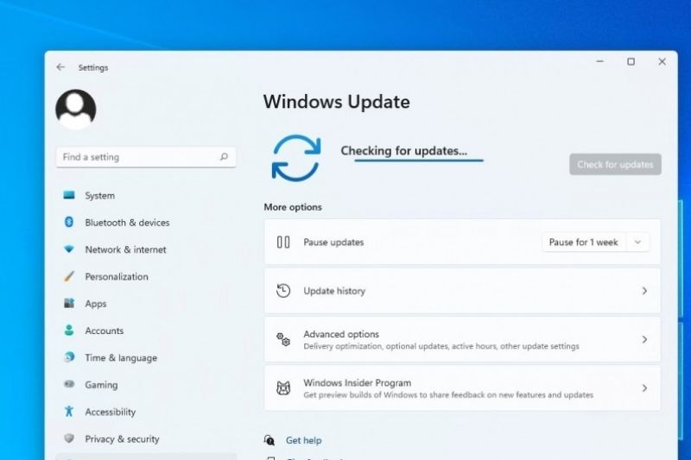The width and height of the screenshot is (691, 460).
Task: Open the Pause for 1 week dropdown
Action: 595,243
